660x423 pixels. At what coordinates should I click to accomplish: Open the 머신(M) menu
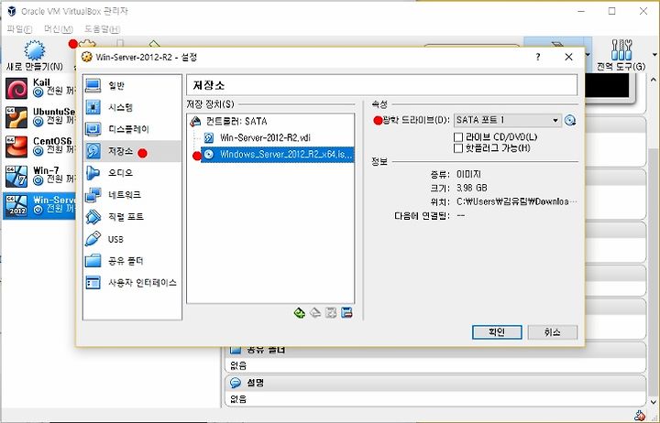(59, 29)
